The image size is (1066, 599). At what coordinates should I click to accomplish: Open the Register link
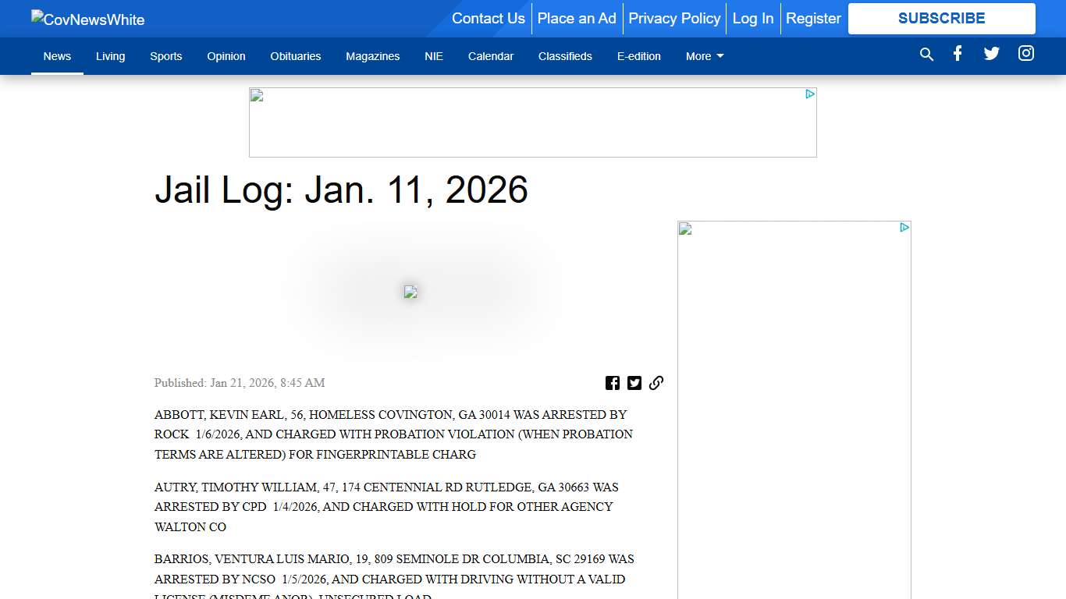click(813, 19)
